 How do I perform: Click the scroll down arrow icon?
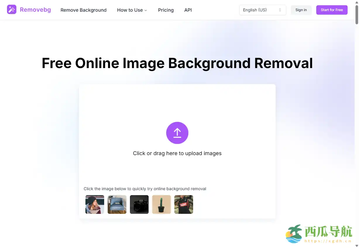pyautogui.click(x=356, y=246)
